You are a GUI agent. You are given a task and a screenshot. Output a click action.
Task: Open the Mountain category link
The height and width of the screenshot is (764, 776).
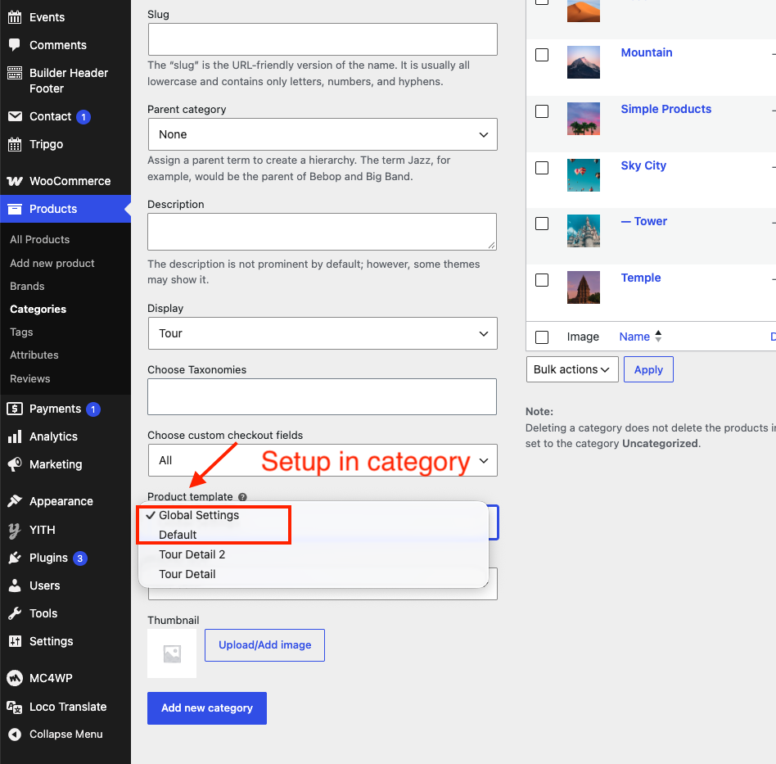click(647, 52)
